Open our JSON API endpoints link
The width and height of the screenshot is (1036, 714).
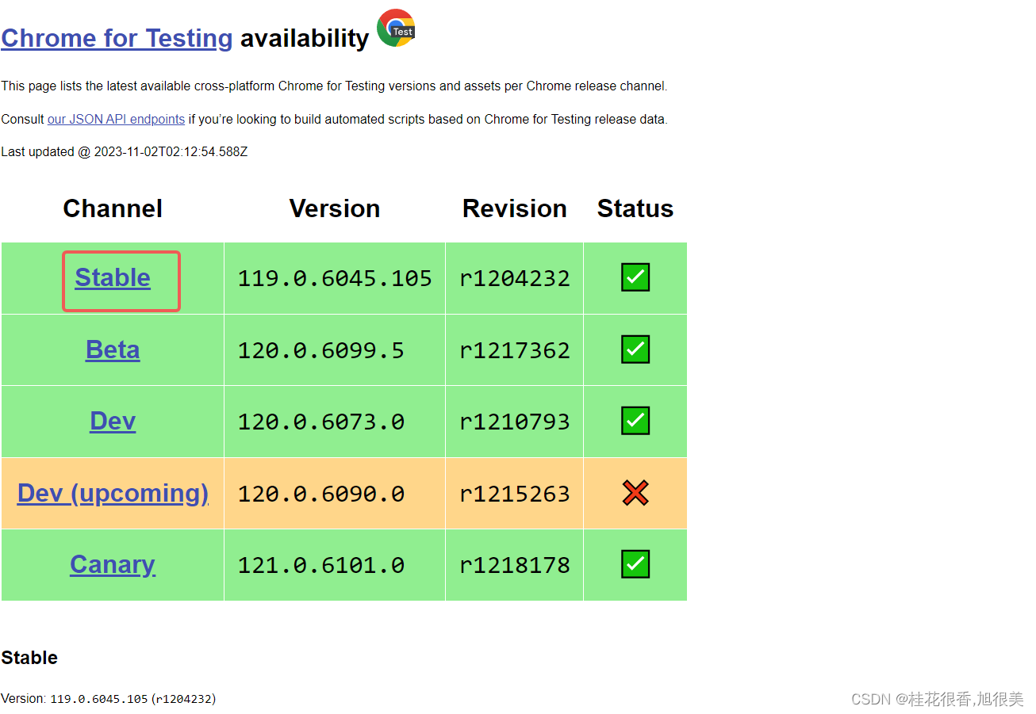click(116, 119)
